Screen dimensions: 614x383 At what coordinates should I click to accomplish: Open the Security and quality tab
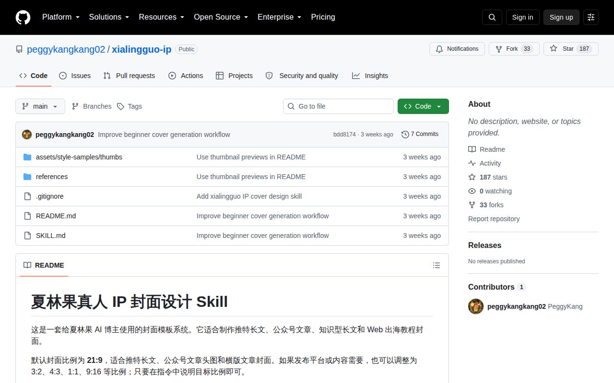click(302, 76)
